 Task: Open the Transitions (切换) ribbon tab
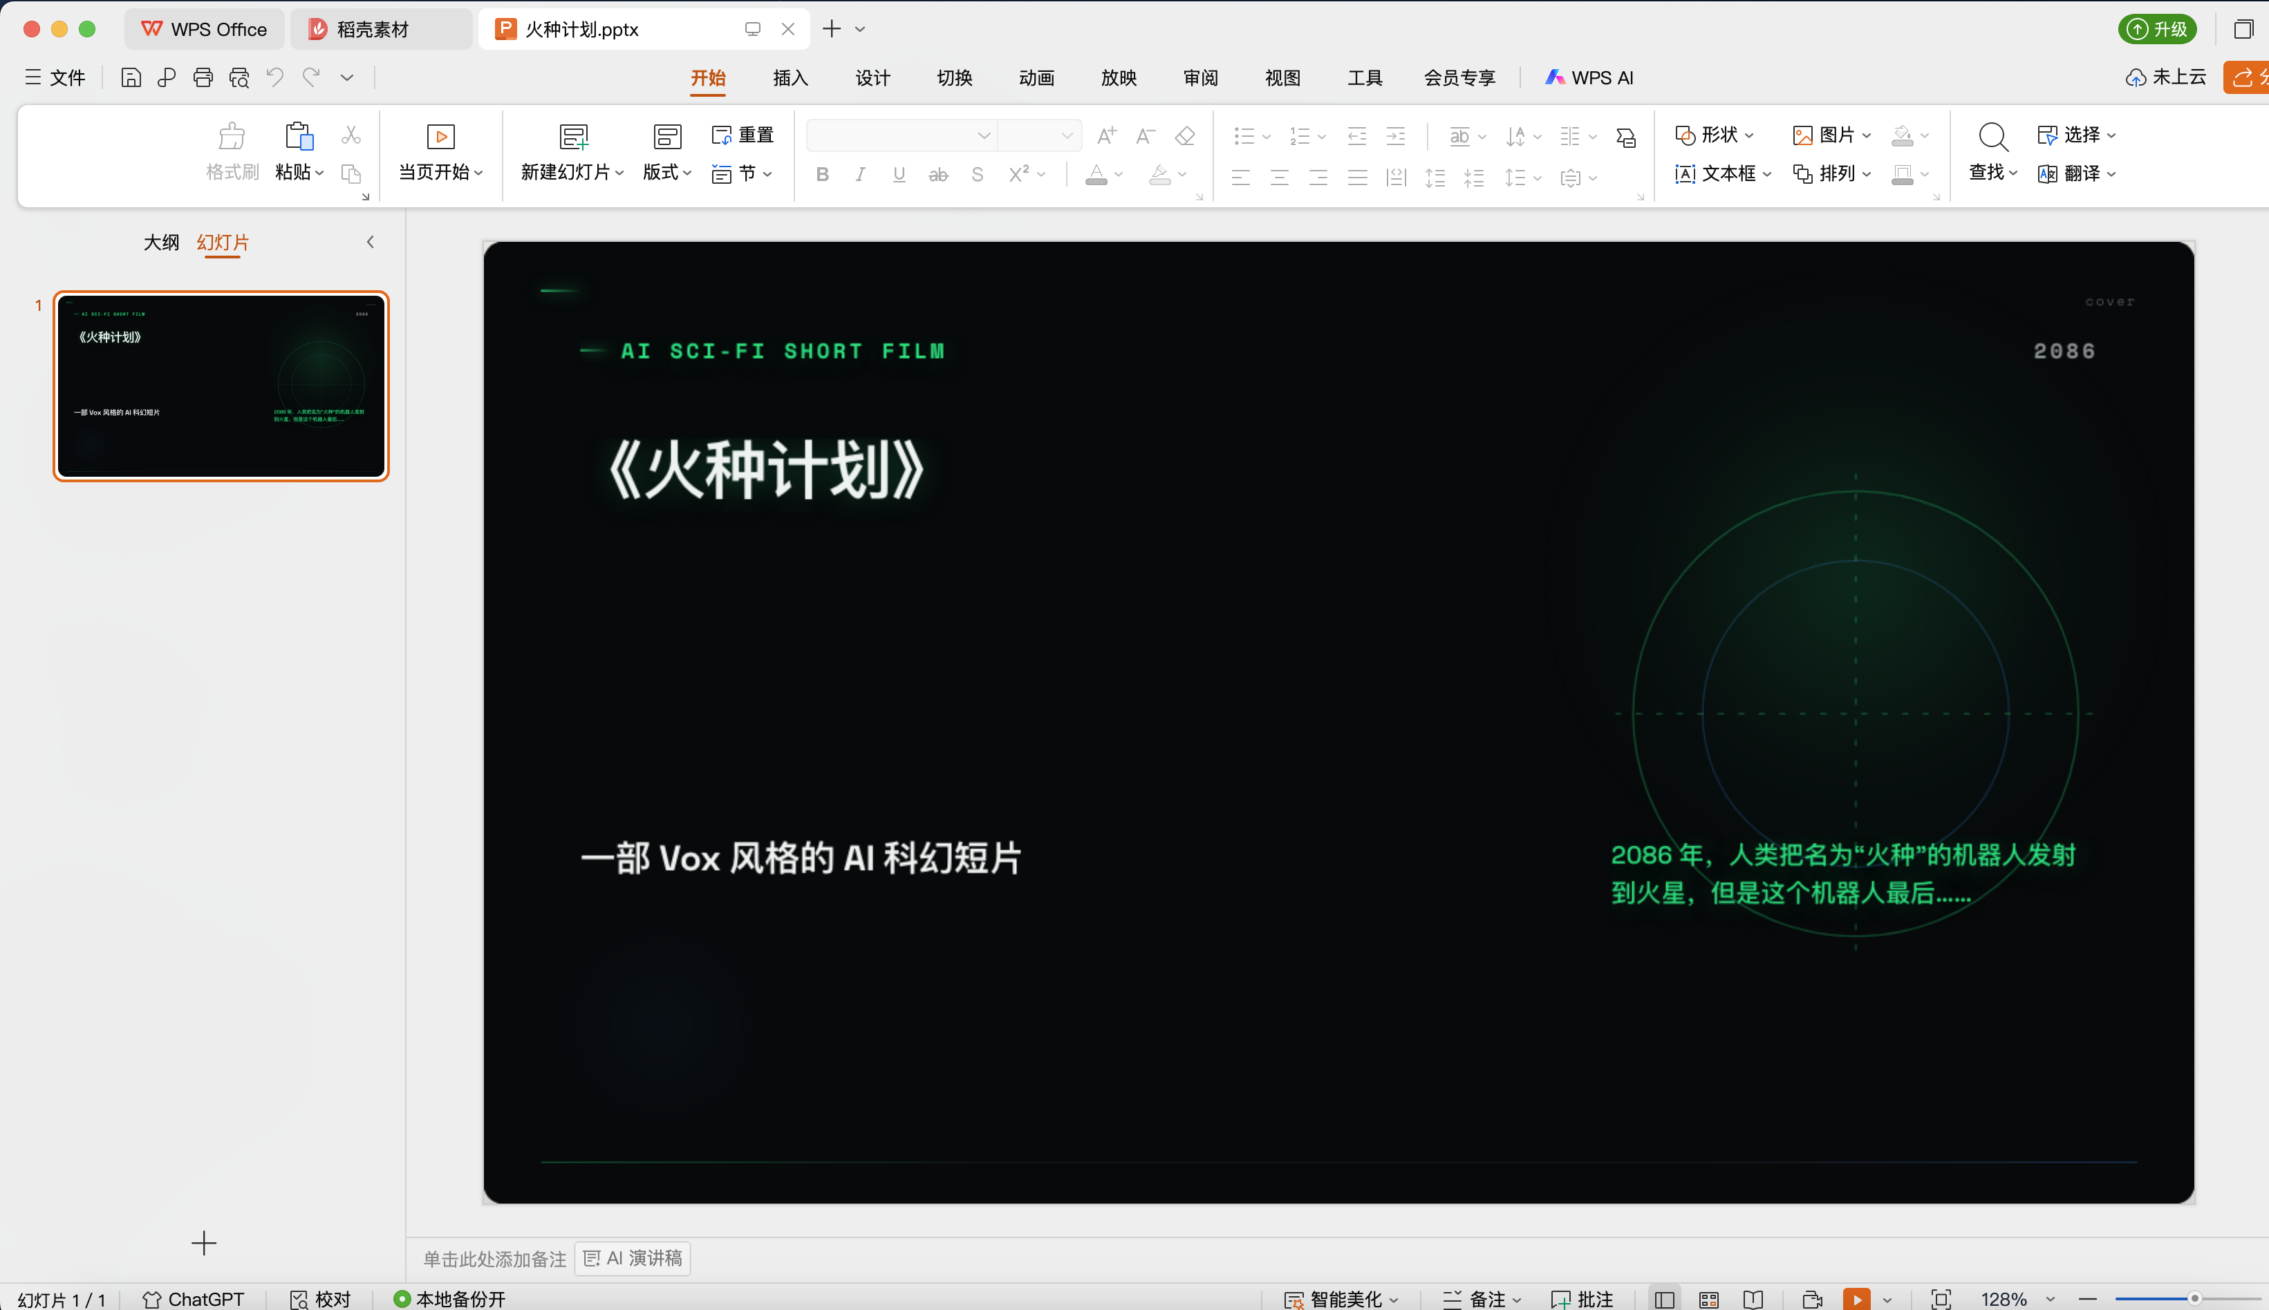coord(954,78)
